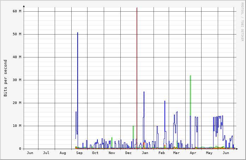Click the "Nov" month label
246x160 pixels.
coord(112,153)
